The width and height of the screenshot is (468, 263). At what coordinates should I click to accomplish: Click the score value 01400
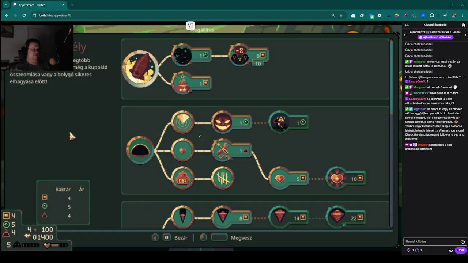pyautogui.click(x=43, y=237)
